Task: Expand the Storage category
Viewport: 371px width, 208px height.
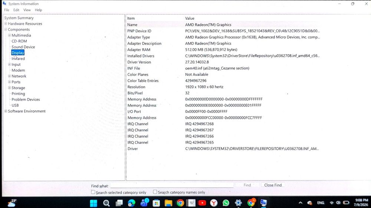Action: 10,88
